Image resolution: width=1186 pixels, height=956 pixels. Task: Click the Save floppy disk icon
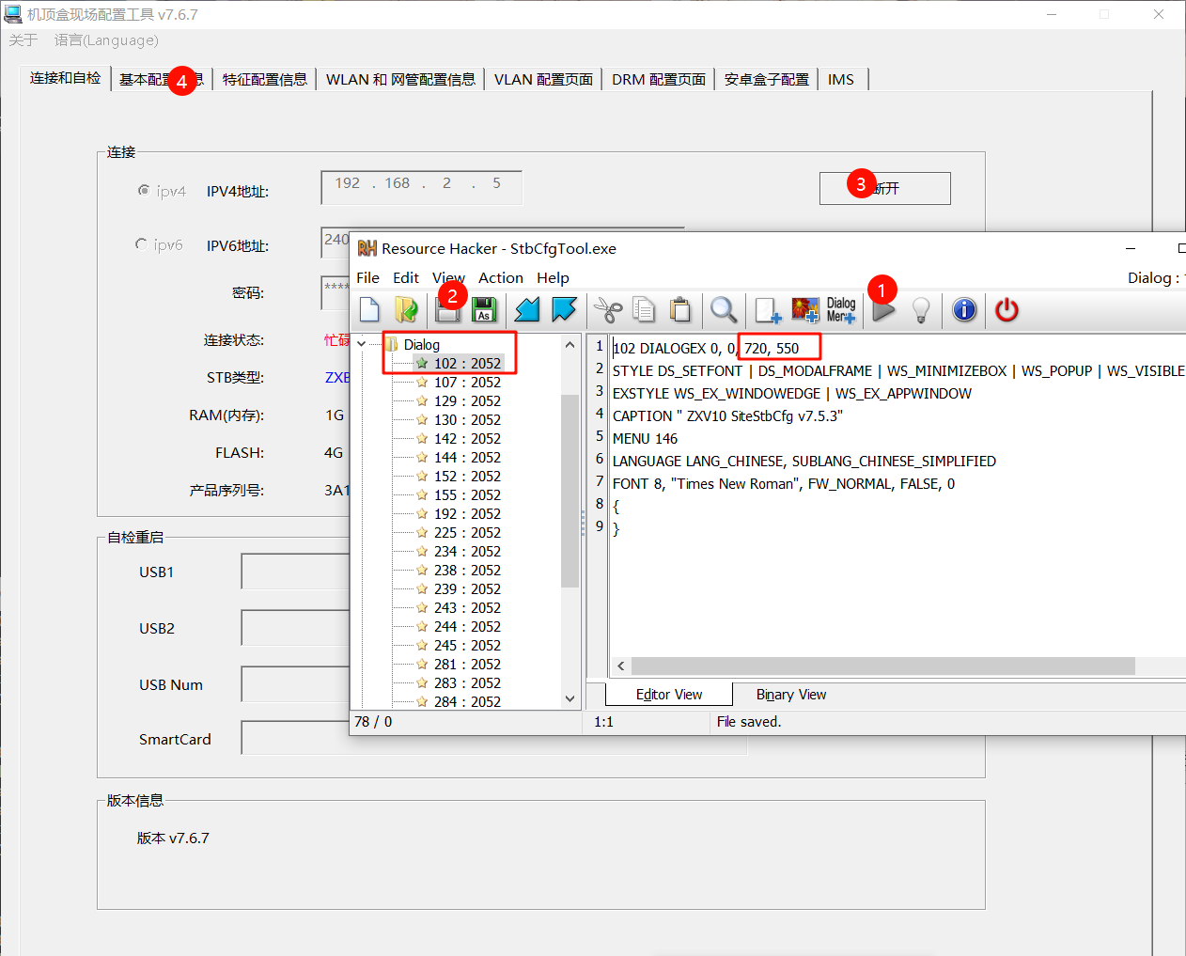pos(448,309)
